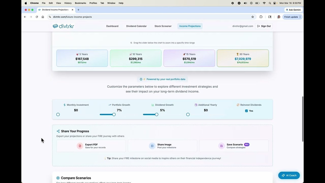The image size is (325, 183).
Task: Click the Apple menu icon
Action: (26, 3)
